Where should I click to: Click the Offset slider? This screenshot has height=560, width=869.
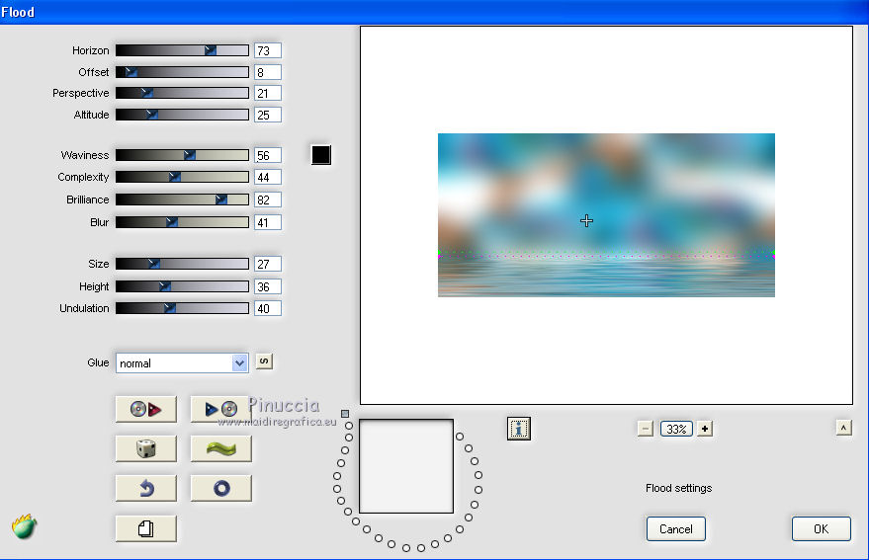(182, 72)
